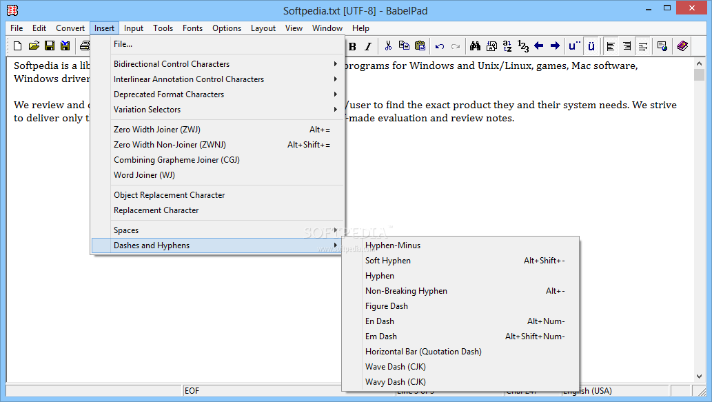
Task: Toggle bold formatting in toolbar
Action: coord(352,46)
